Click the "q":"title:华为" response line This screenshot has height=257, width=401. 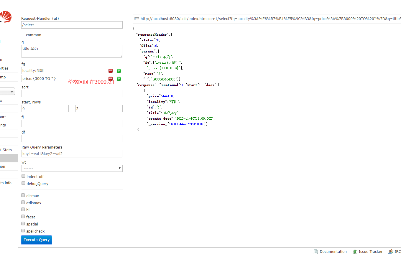pyautogui.click(x=158, y=57)
